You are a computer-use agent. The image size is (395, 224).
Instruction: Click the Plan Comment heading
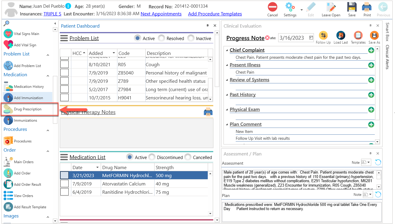[x=246, y=124]
